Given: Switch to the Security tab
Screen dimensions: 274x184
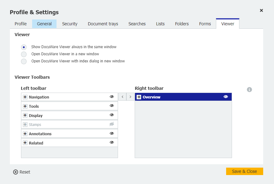Looking at the screenshot, I should coord(70,24).
